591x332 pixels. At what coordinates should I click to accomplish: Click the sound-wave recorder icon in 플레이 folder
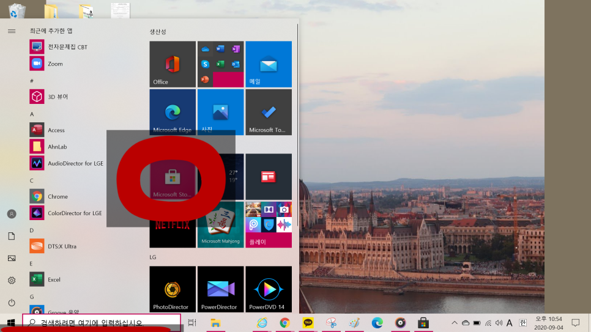click(x=284, y=224)
